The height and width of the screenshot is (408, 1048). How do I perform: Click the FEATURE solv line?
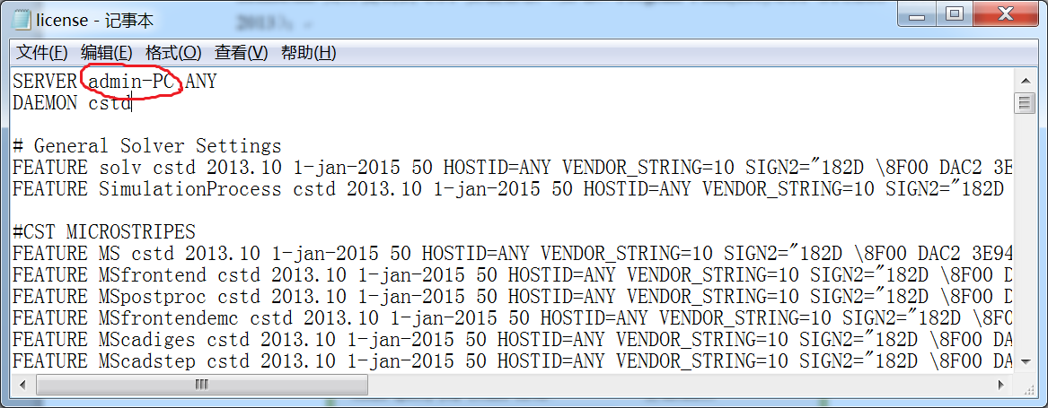coord(513,168)
